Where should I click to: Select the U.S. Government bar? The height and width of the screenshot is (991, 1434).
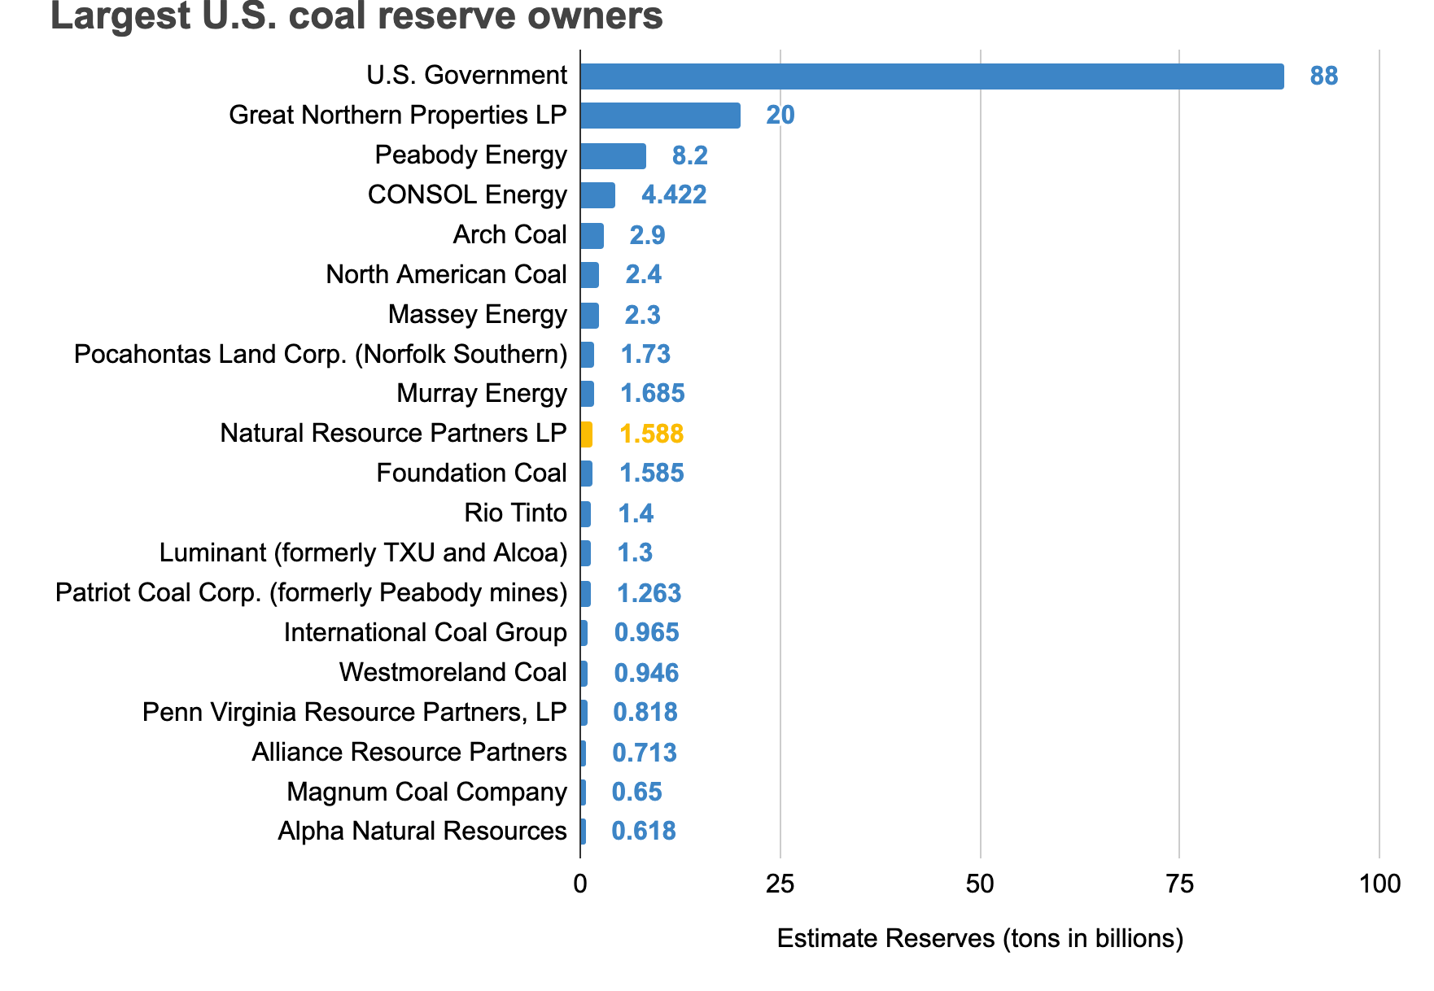[x=932, y=76]
